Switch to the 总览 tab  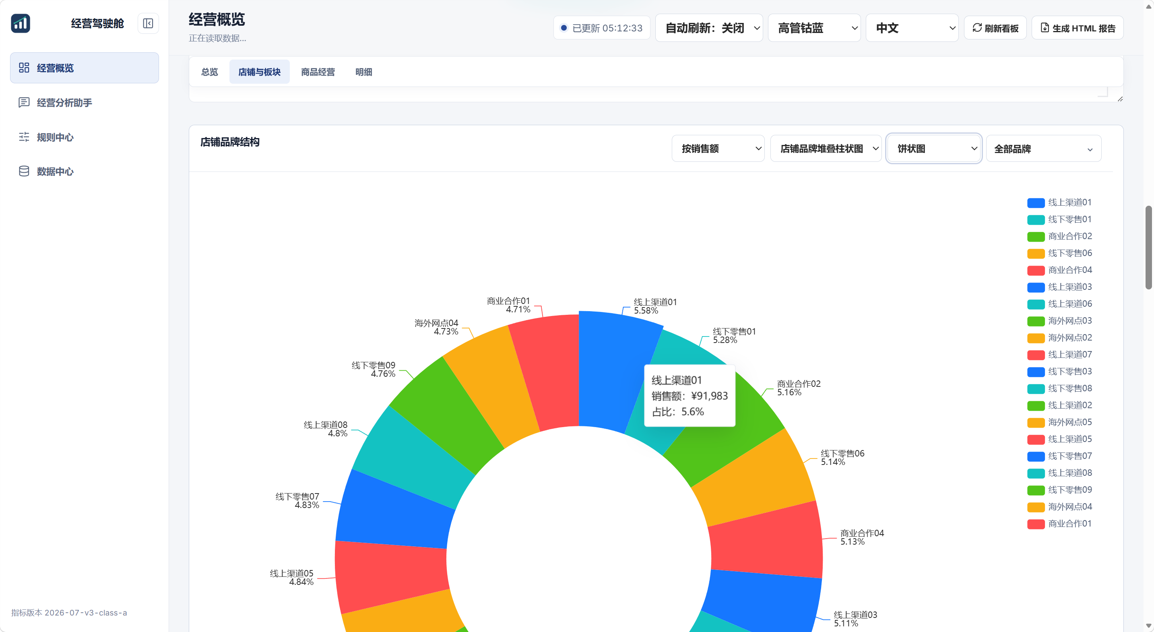(x=210, y=72)
